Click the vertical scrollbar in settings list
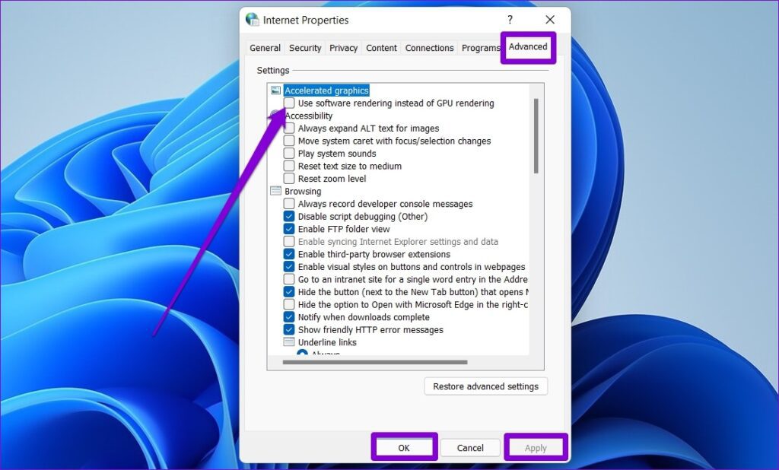The height and width of the screenshot is (470, 779). (536, 137)
